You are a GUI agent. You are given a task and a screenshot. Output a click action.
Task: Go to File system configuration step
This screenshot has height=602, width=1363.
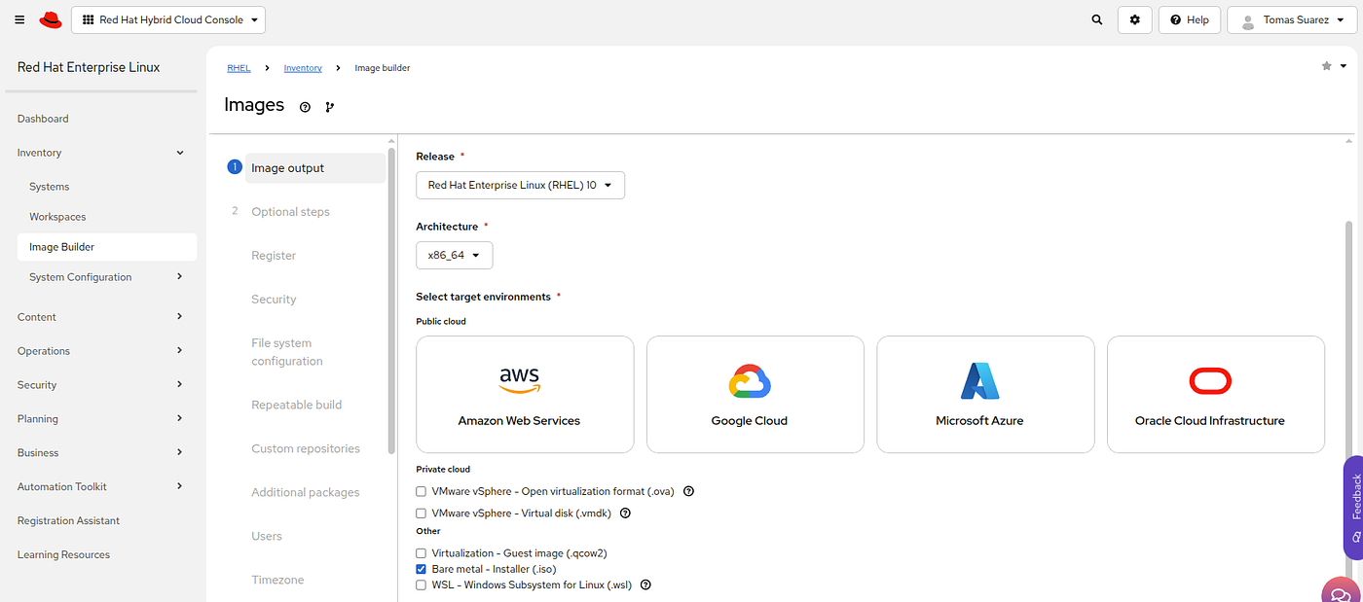(287, 352)
